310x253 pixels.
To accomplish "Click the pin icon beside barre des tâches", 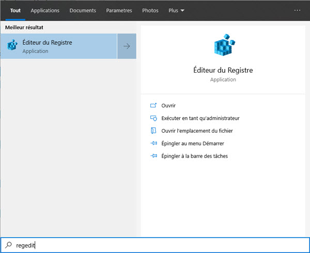I will 153,156.
